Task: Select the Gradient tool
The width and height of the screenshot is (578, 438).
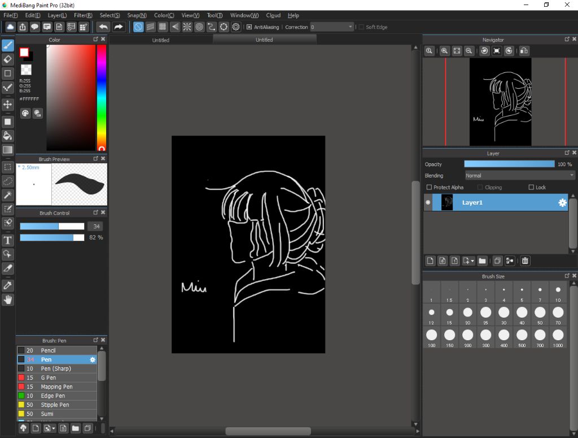Action: [x=8, y=150]
